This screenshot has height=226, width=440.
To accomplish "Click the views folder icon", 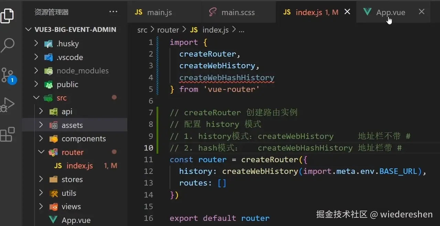I will click(53, 207).
